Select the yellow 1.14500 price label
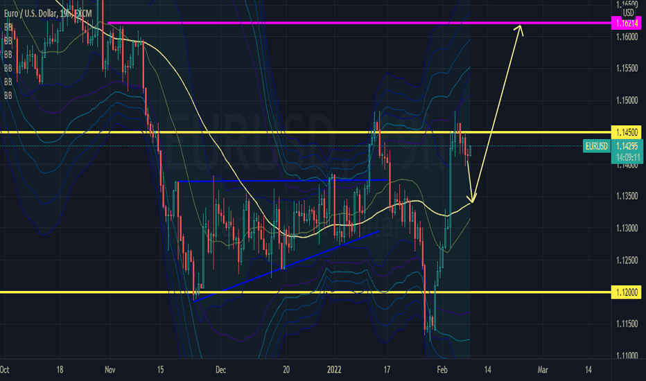The width and height of the screenshot is (646, 381). [626, 132]
